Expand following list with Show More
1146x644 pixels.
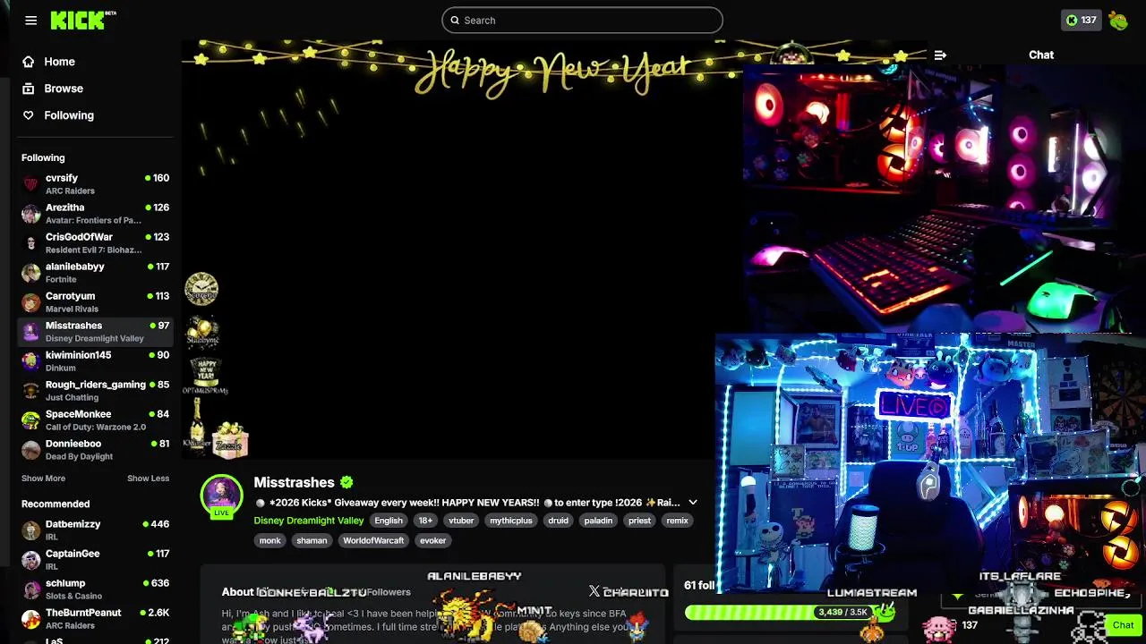[43, 479]
